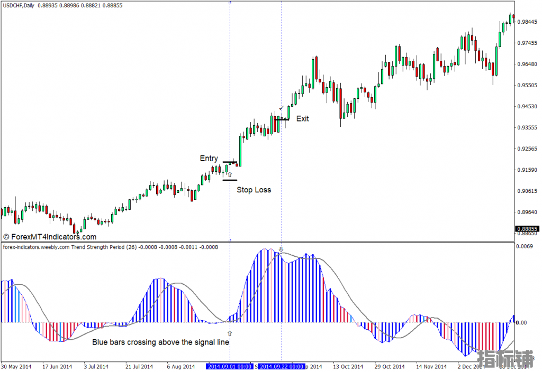Click the blue up arrow below the entry candle
Viewport: 542px width, 372px height.
pos(230,174)
